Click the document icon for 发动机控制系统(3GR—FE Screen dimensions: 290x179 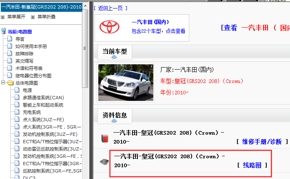pyautogui.click(x=17, y=156)
